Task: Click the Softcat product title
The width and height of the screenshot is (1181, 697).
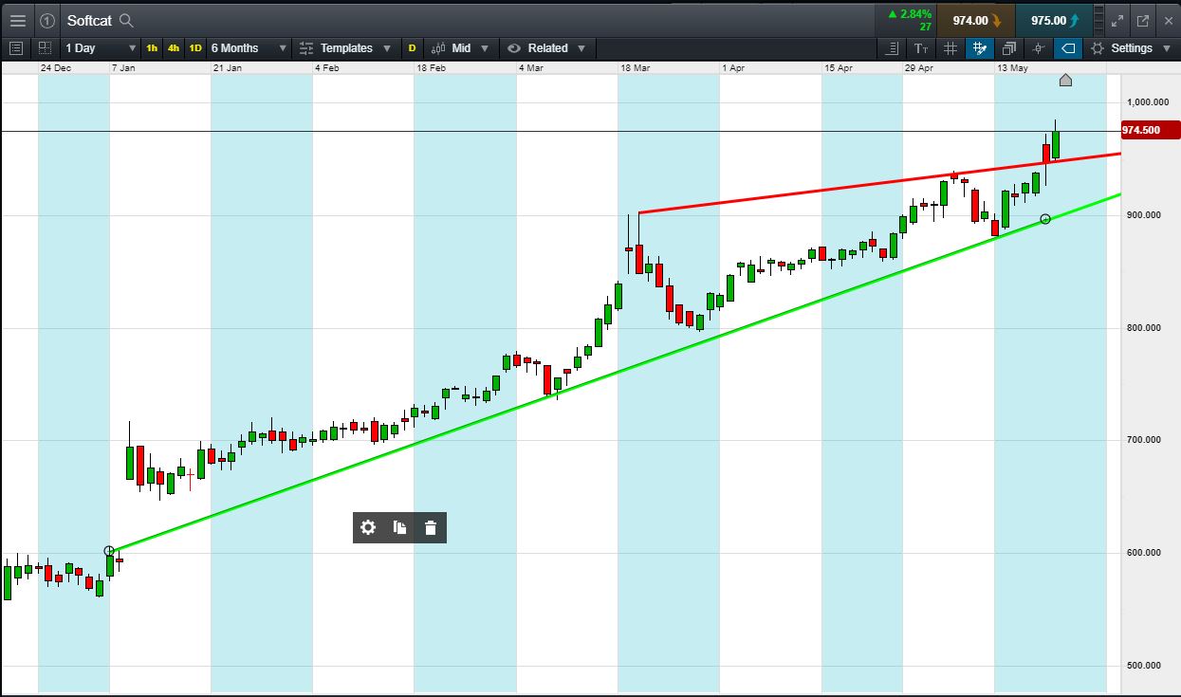Action: (90, 20)
